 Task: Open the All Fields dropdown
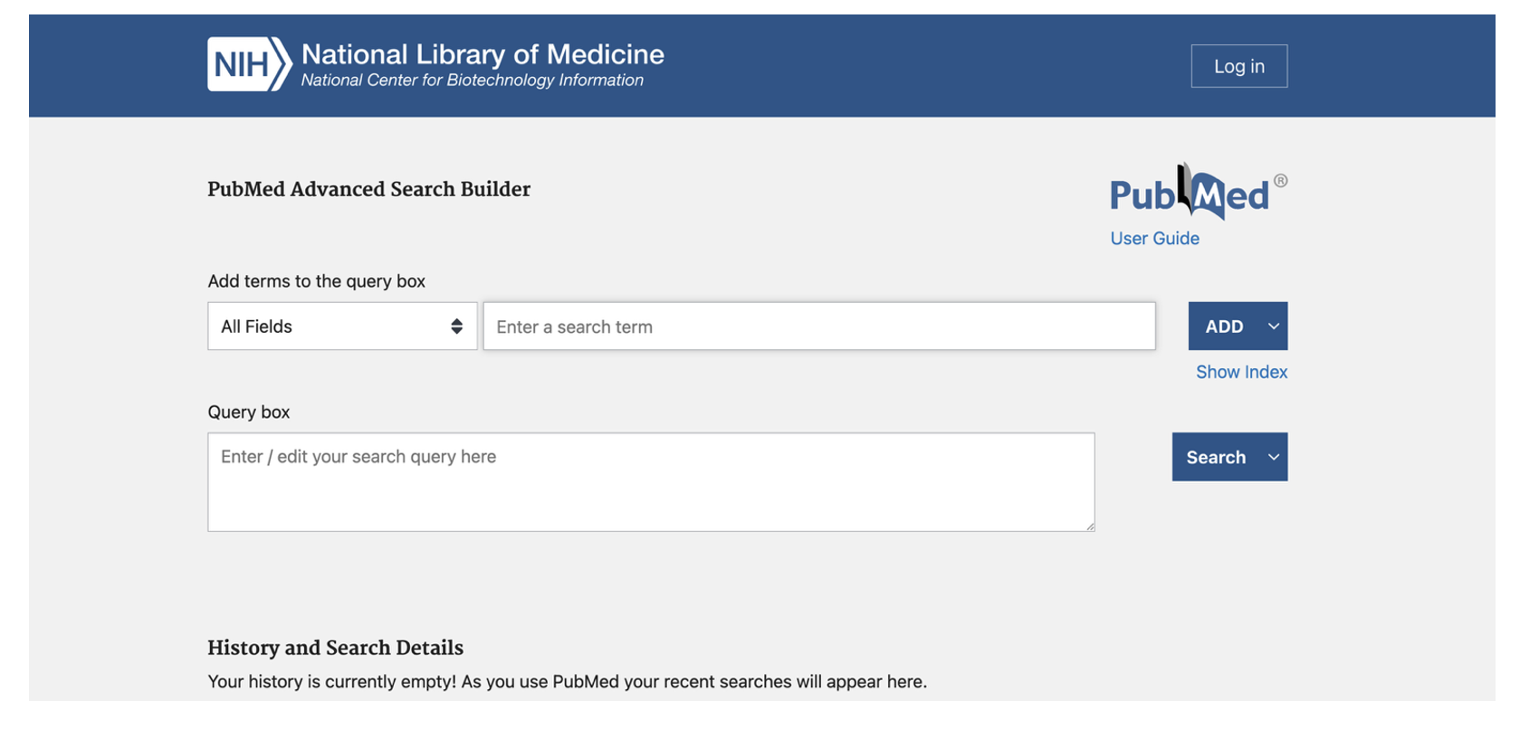[x=341, y=327]
